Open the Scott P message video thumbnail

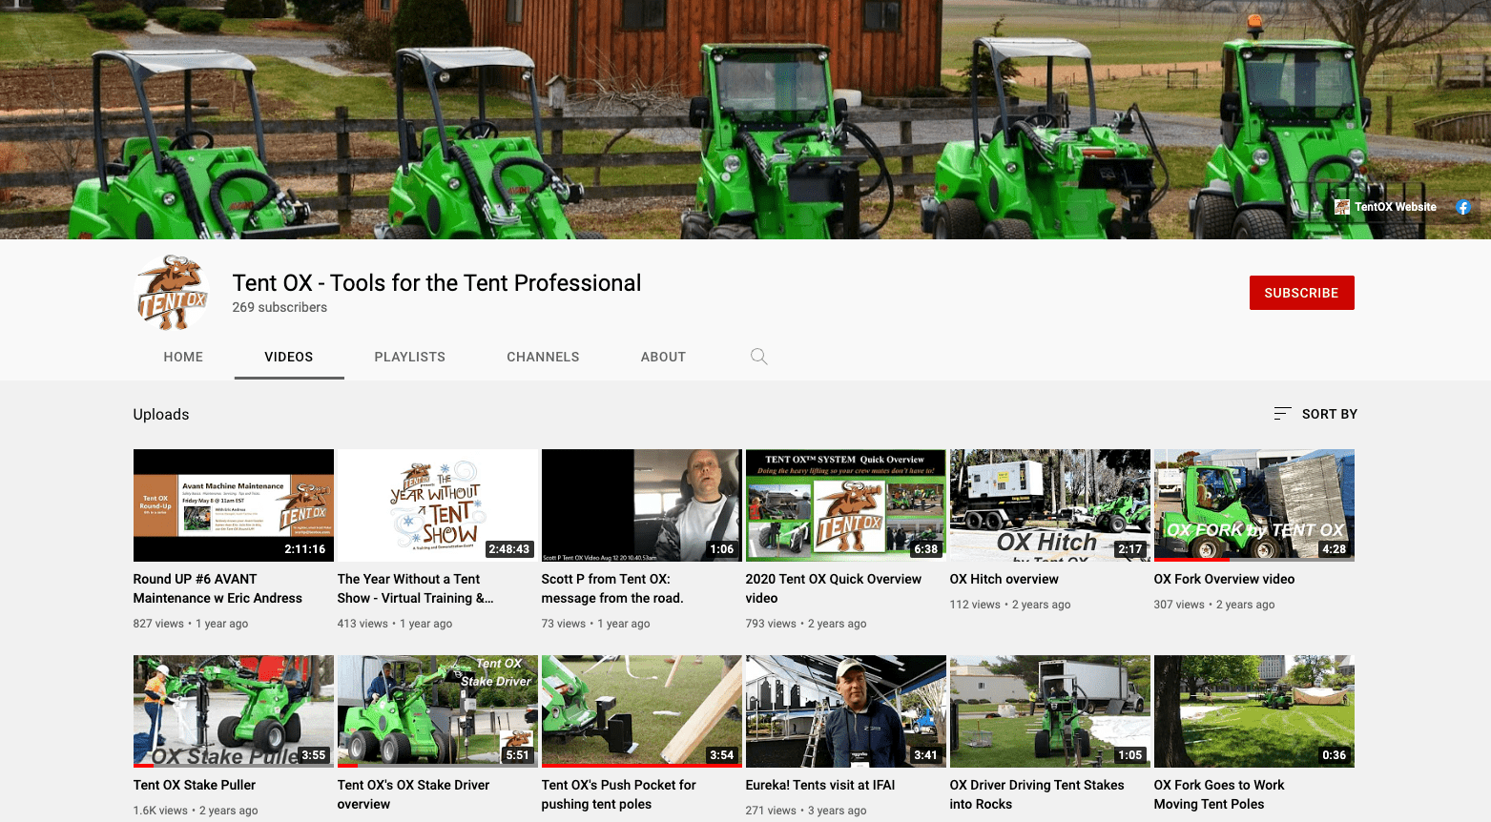(641, 505)
